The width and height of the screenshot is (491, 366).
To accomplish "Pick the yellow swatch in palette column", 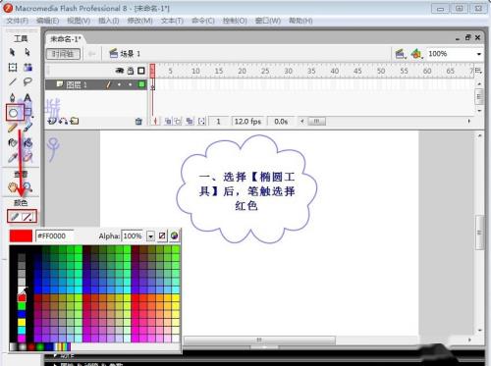I will [22, 322].
